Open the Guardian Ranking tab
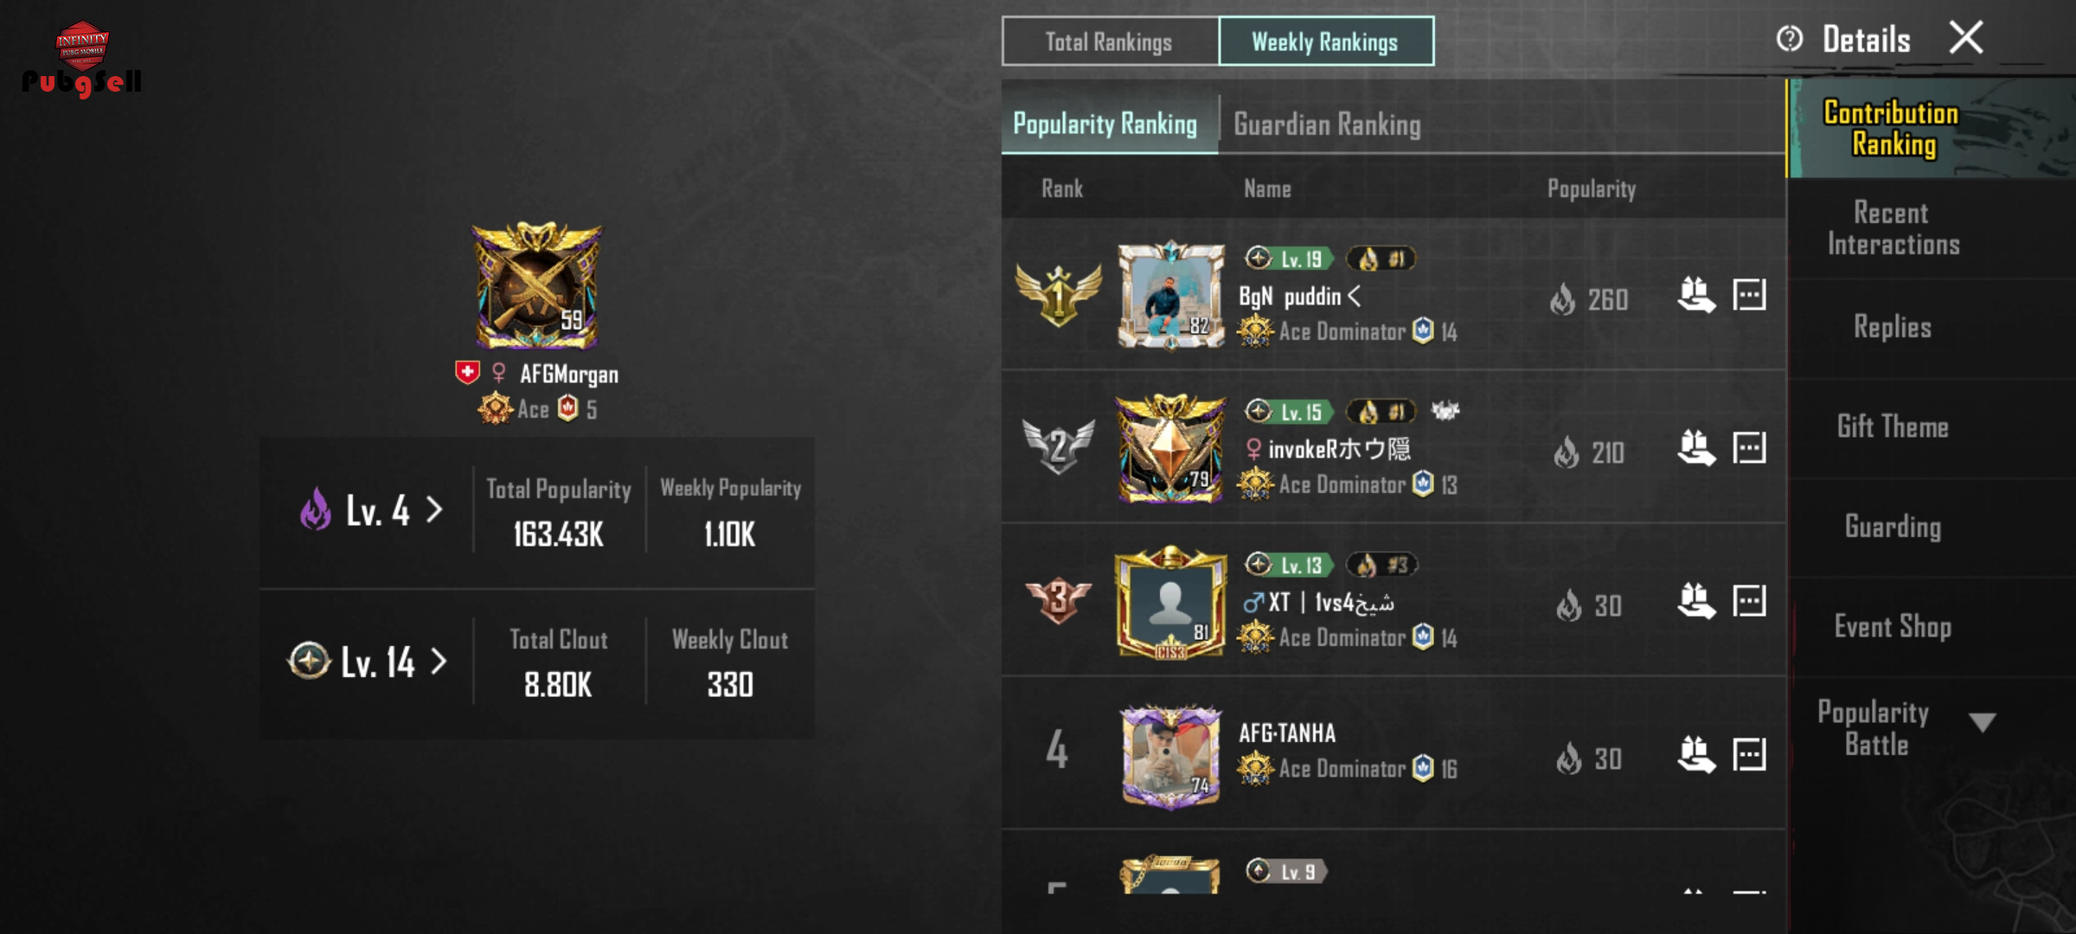The height and width of the screenshot is (934, 2076). pyautogui.click(x=1327, y=125)
